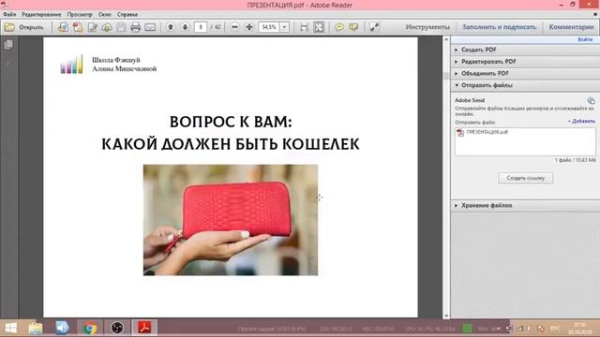Click the create PDF icon with red badge
600x337 pixels.
coord(78,27)
